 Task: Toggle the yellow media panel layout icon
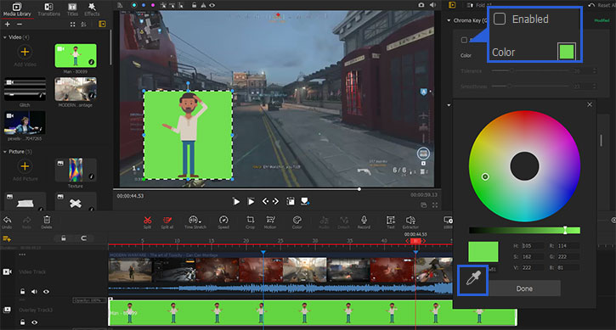tap(102, 25)
